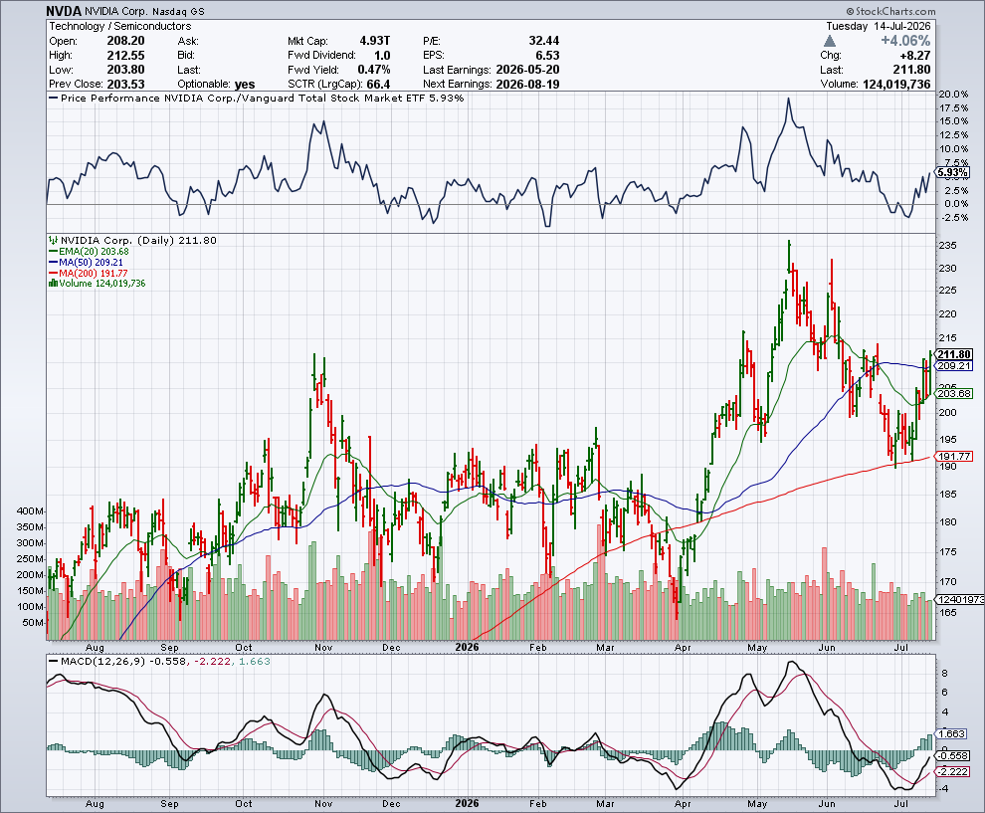Click the boxed 209.21 axis label
The image size is (985, 813).
coord(954,365)
